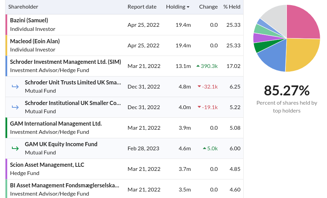
Task: Click the Change column header
Action: tap(208, 7)
